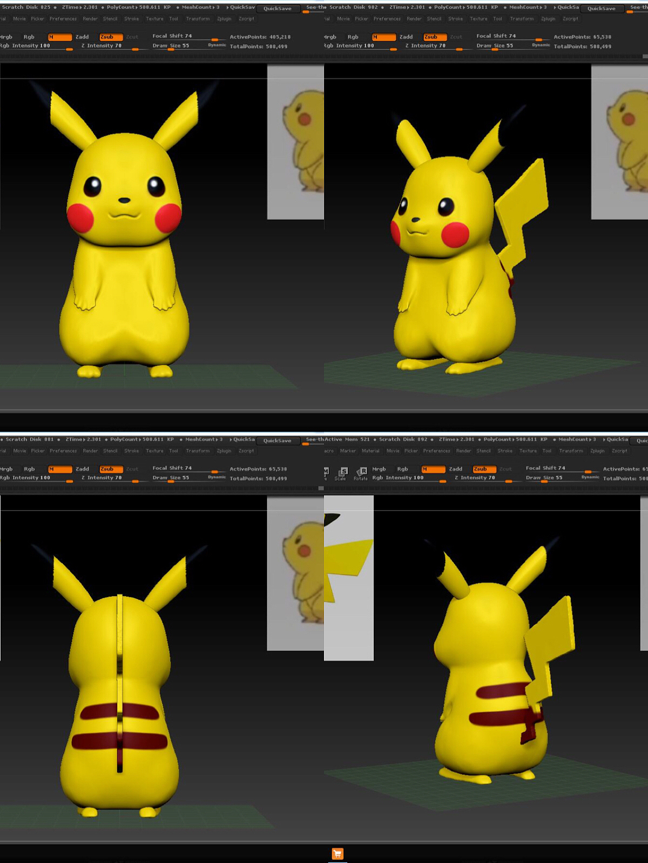Toggle Mrgb in the Scratch Disk 892 panel
Viewport: 648px width, 863px height.
click(379, 469)
